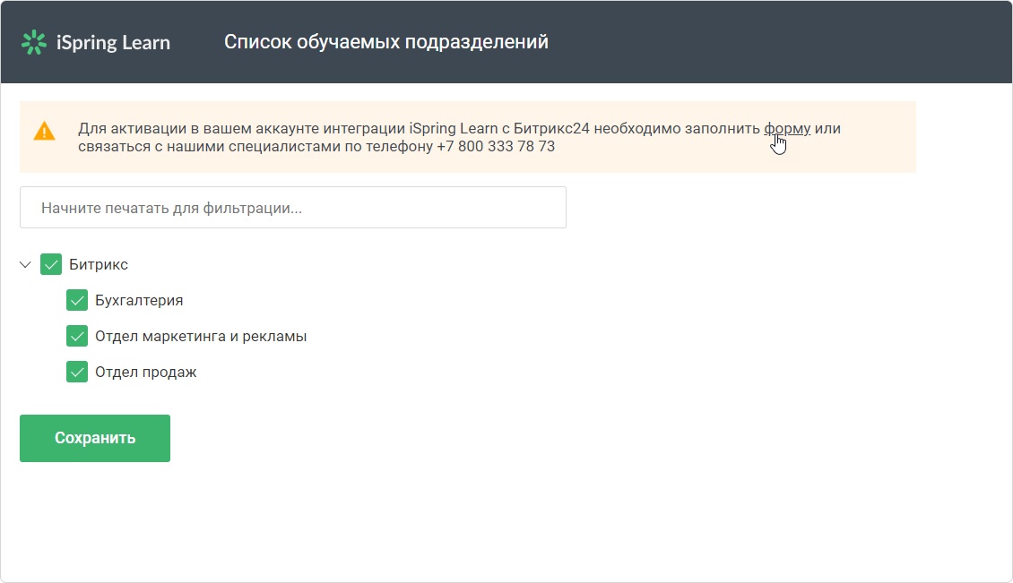Uncheck the Битрикс checkbox
This screenshot has width=1013, height=583.
[51, 265]
